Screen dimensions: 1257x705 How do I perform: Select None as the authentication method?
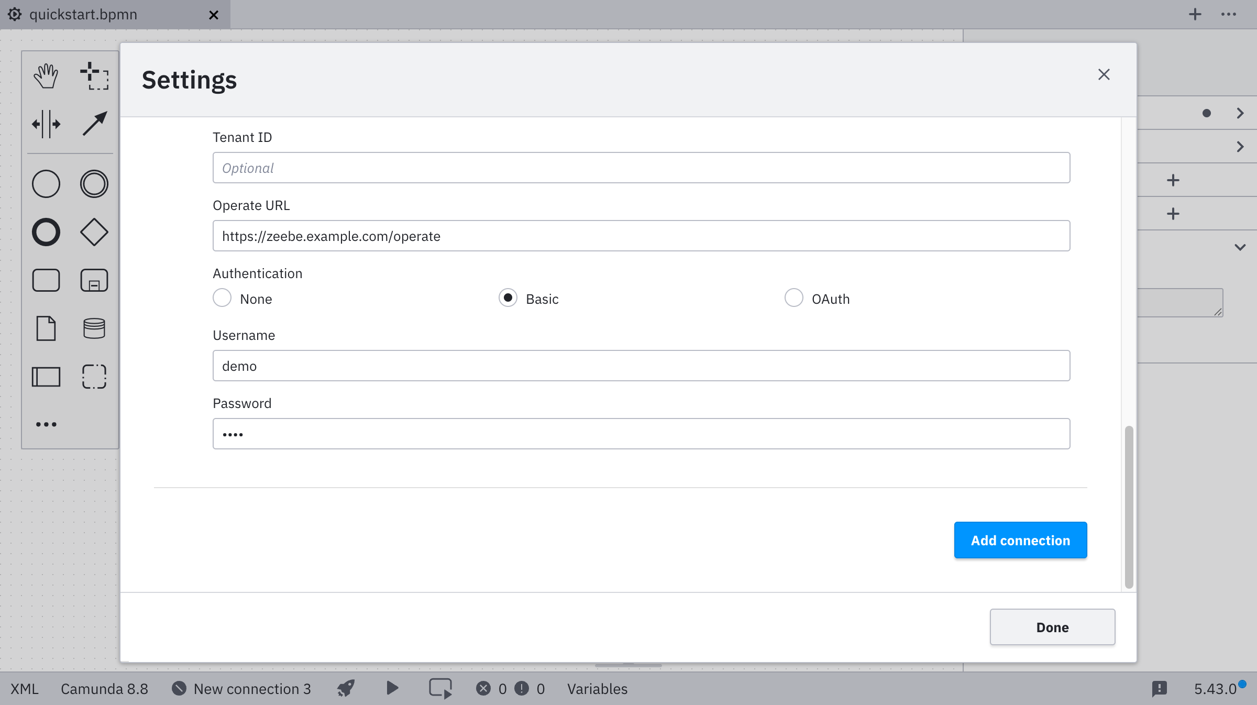click(x=222, y=298)
